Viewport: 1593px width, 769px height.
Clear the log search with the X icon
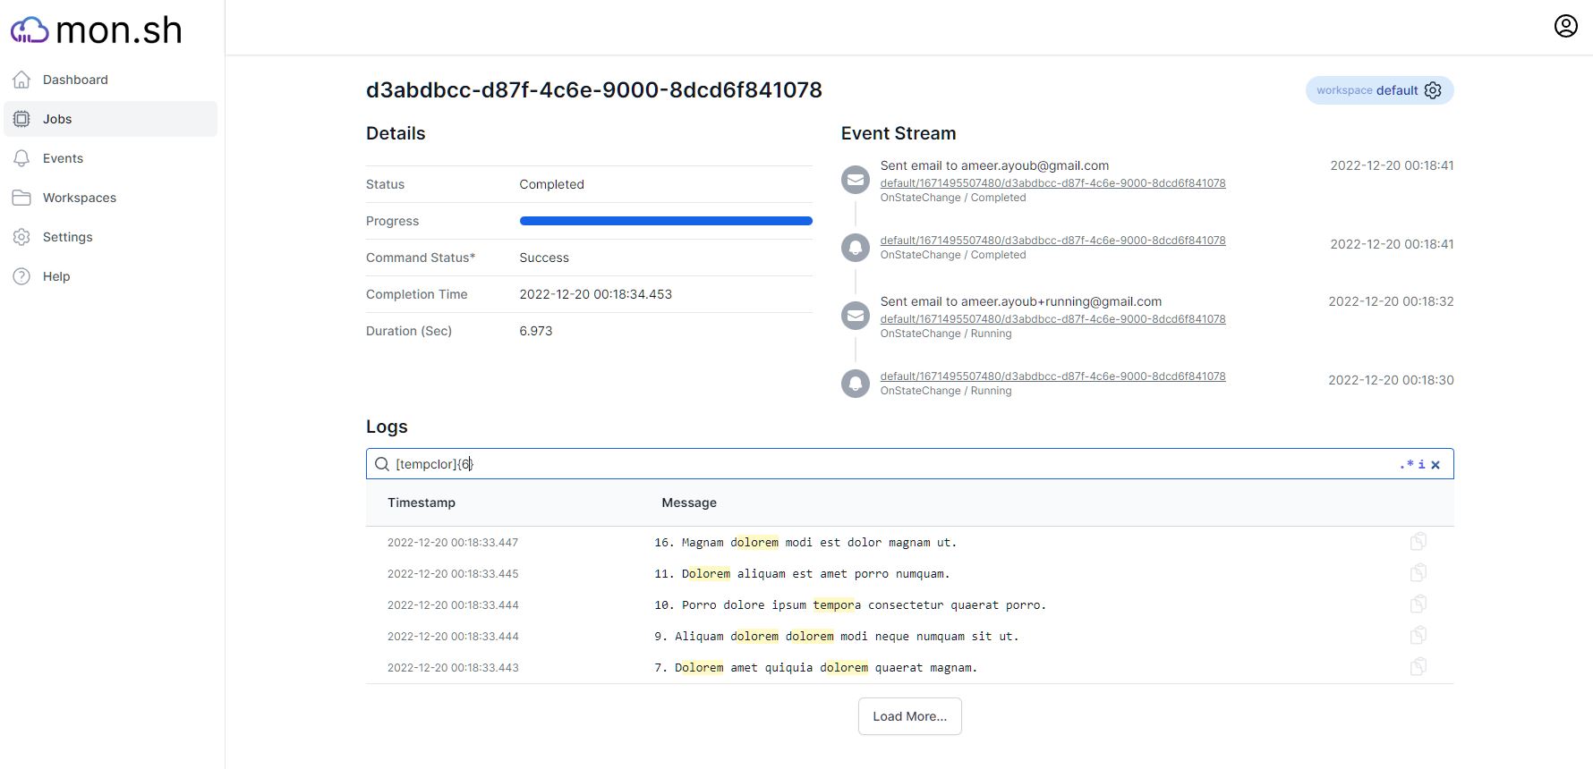pos(1435,464)
